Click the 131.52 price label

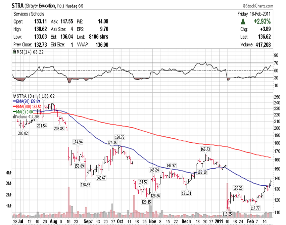coord(143,182)
